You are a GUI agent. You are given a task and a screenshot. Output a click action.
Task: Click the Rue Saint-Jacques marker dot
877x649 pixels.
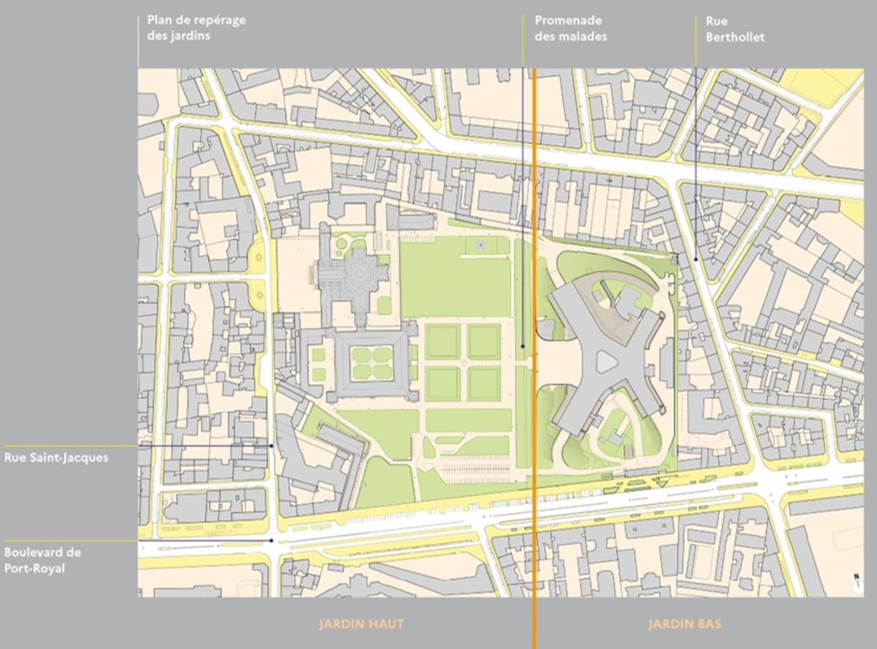[271, 446]
